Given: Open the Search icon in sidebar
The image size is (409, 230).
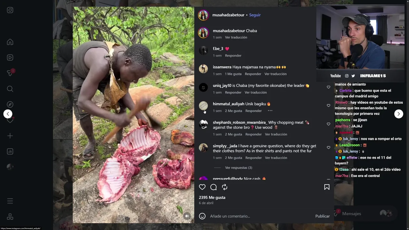Looking at the screenshot, I should coord(10,89).
